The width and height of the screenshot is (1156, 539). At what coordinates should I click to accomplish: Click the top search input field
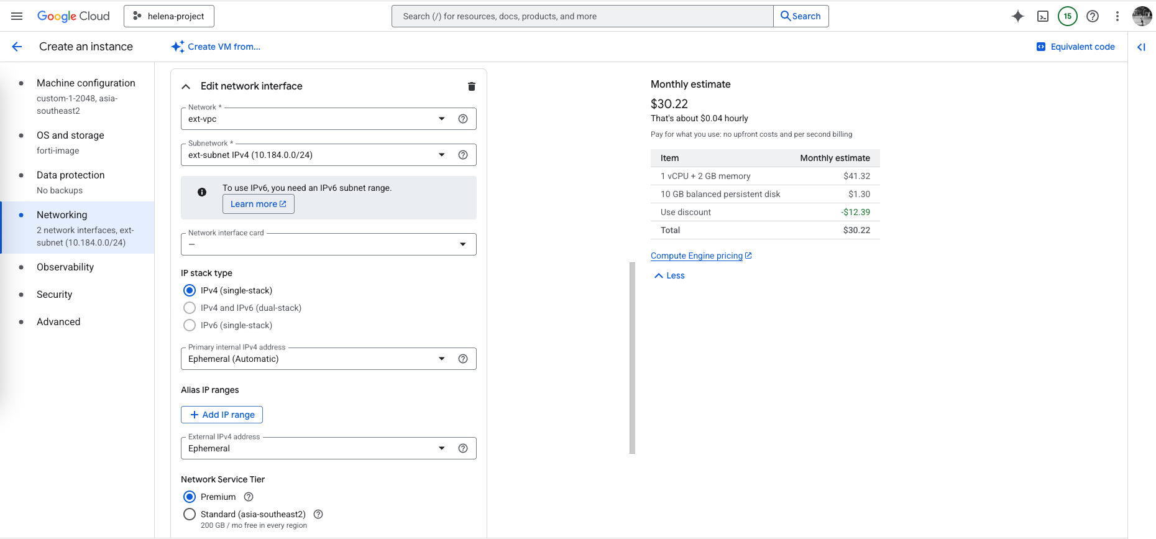tap(582, 16)
